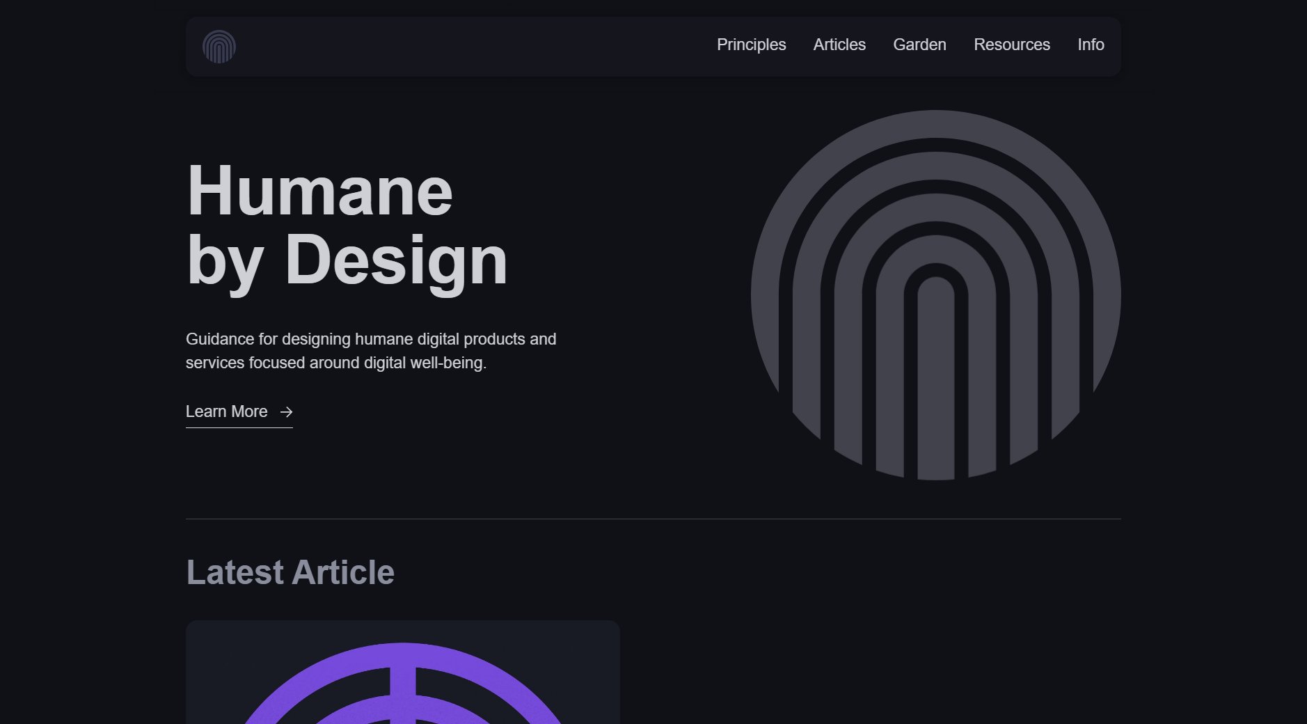Click the arrow icon beside Learn More
1307x724 pixels.
click(x=286, y=412)
